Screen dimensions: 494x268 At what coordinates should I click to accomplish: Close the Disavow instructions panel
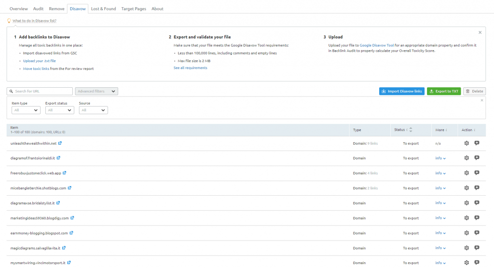click(480, 32)
